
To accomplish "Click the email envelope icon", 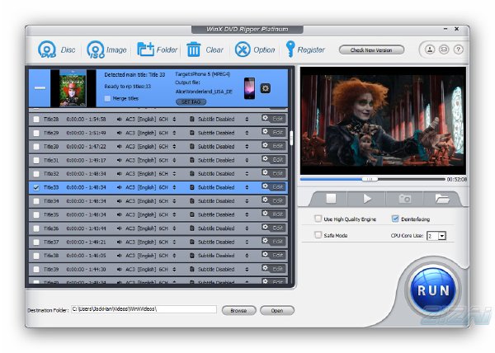I will [x=444, y=49].
